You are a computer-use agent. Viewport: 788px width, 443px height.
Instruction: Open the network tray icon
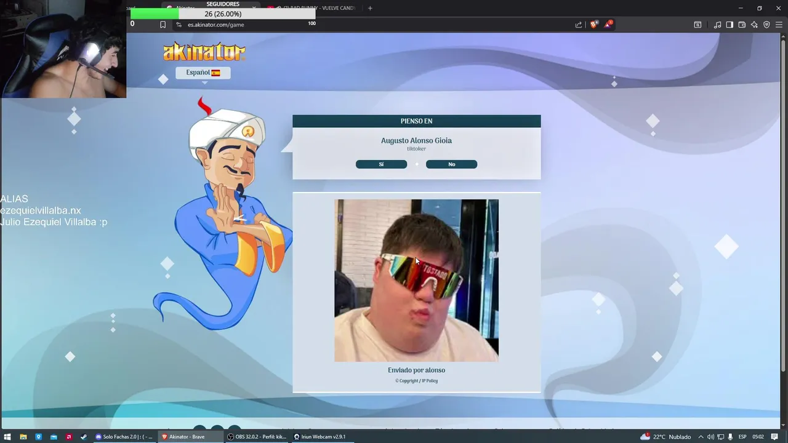720,437
